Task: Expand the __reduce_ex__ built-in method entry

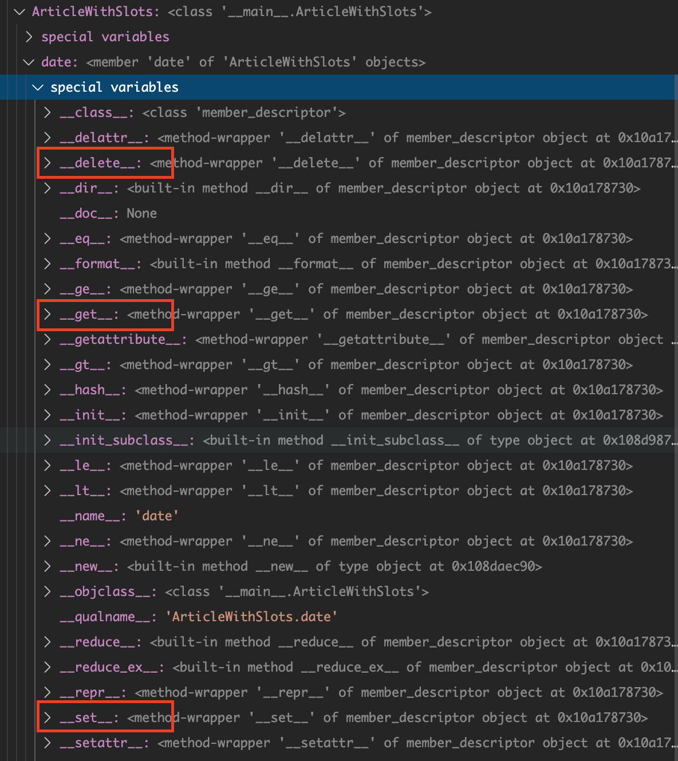Action: point(48,666)
